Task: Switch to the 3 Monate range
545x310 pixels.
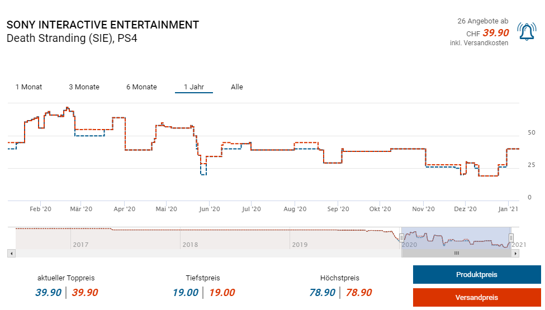Action: click(x=84, y=87)
